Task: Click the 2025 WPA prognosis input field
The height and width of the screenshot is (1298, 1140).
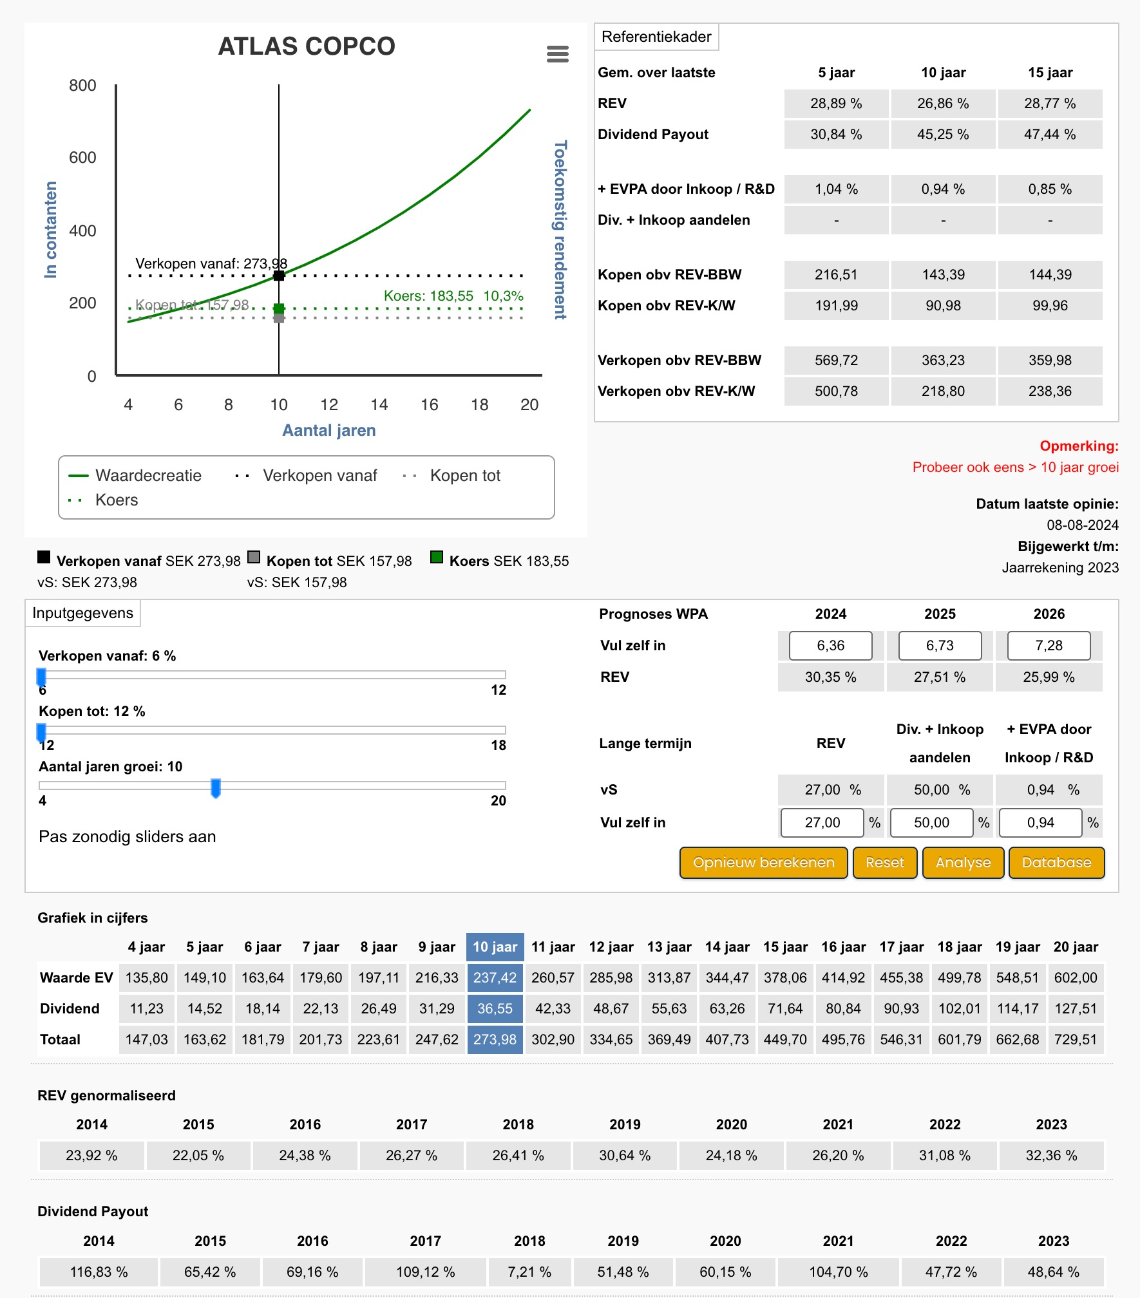Action: click(940, 646)
